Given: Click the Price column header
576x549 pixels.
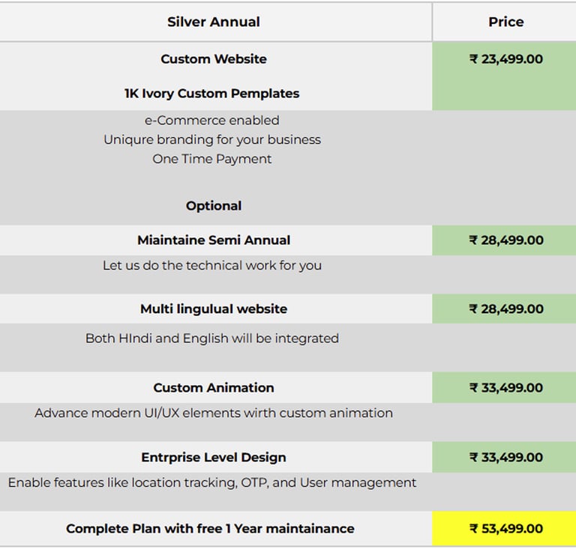Looking at the screenshot, I should click(x=505, y=22).
